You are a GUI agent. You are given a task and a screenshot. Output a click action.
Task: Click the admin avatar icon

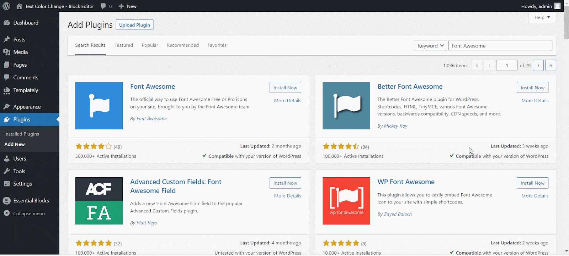(558, 6)
